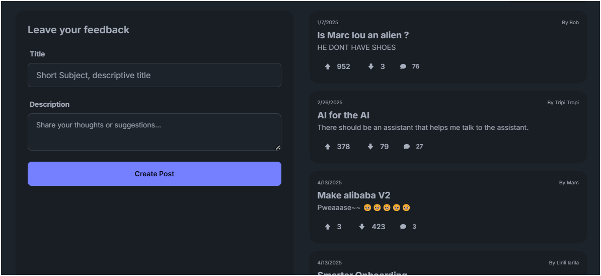Upvote the "Make alibaba V2" post

[x=333, y=227]
